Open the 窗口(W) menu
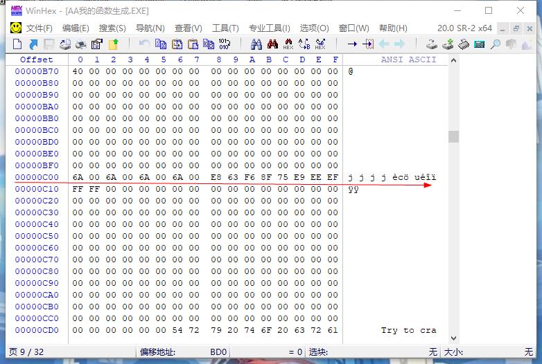The width and height of the screenshot is (542, 364). pos(354,28)
